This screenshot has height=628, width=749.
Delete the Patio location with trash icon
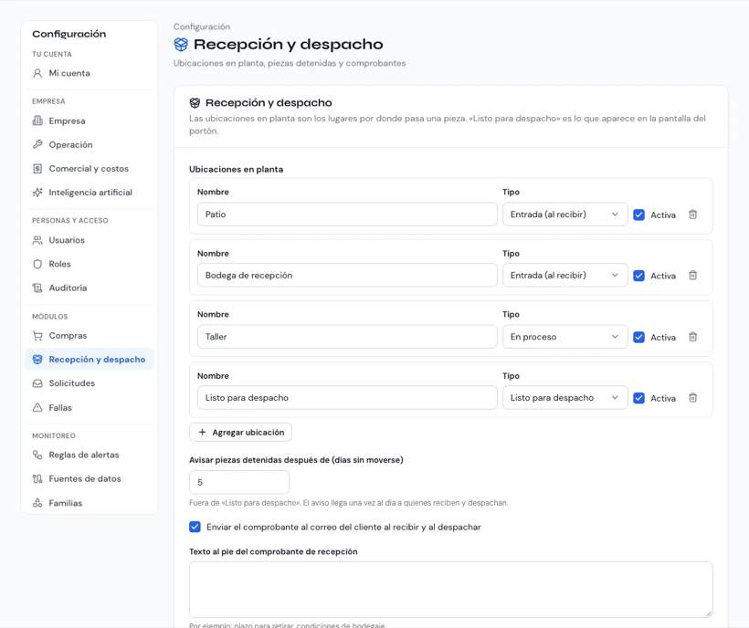click(692, 215)
